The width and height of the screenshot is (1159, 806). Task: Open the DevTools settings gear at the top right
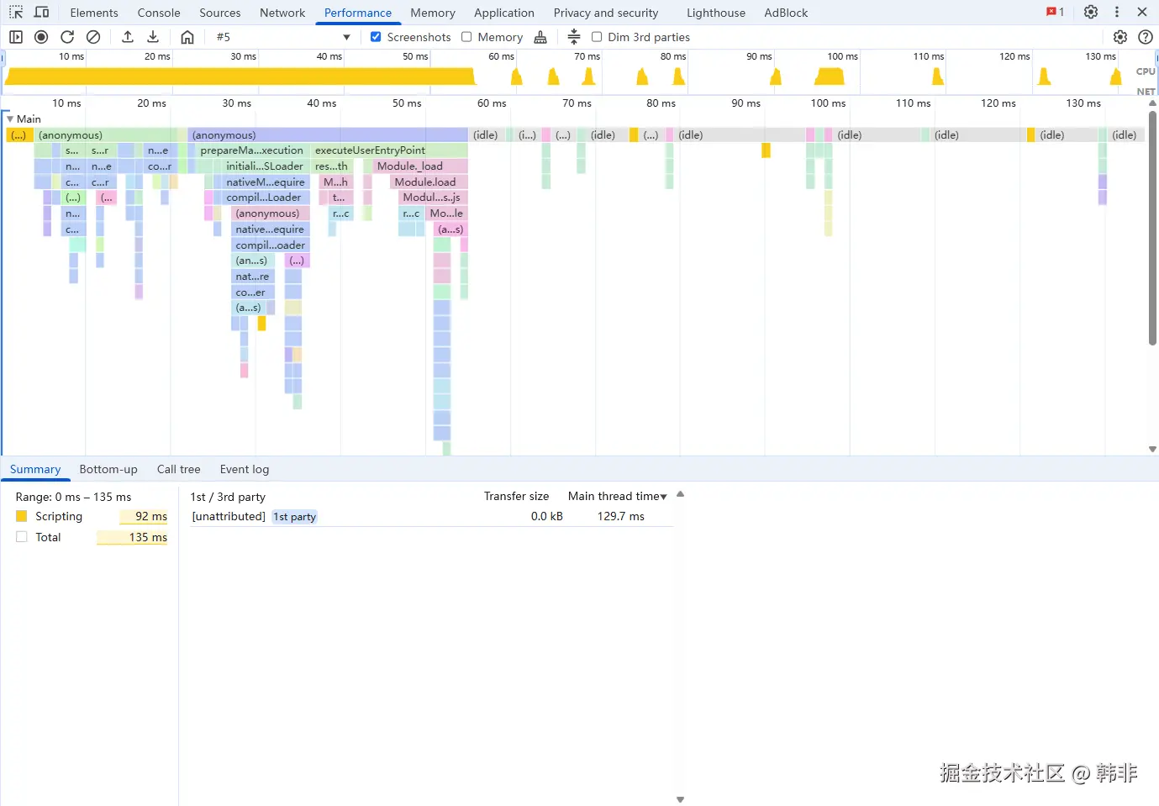(1091, 12)
